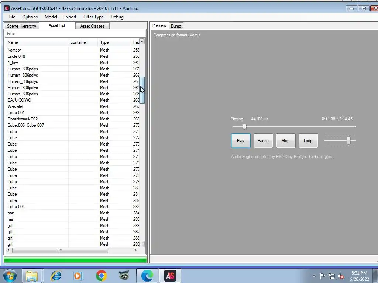The height and width of the screenshot is (283, 378).
Task: Launch Google Chrome from taskbar
Action: pos(101,276)
